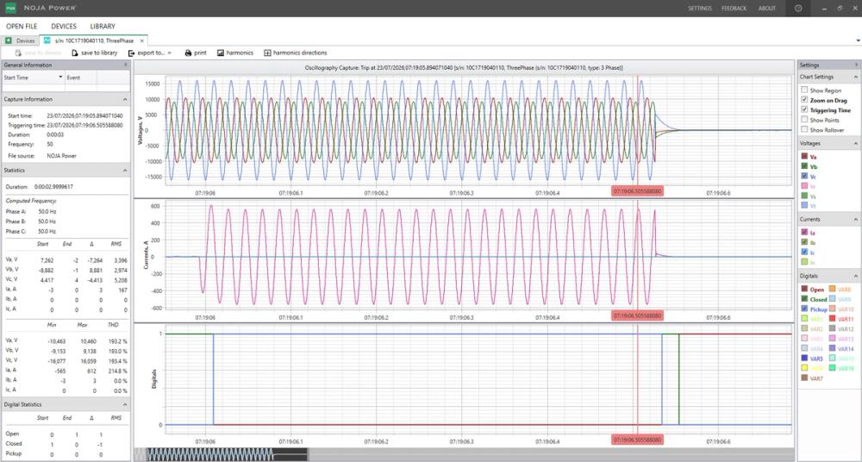The width and height of the screenshot is (862, 462).
Task: Show the Vr voltage channel
Action: pyautogui.click(x=805, y=186)
